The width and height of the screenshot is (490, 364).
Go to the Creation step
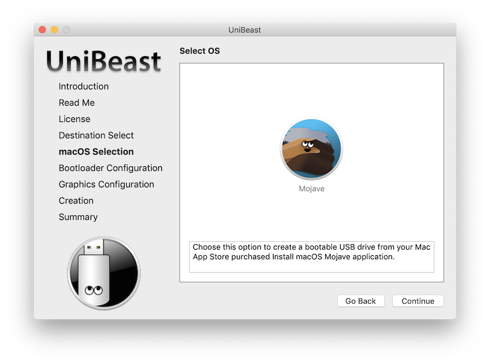click(76, 201)
